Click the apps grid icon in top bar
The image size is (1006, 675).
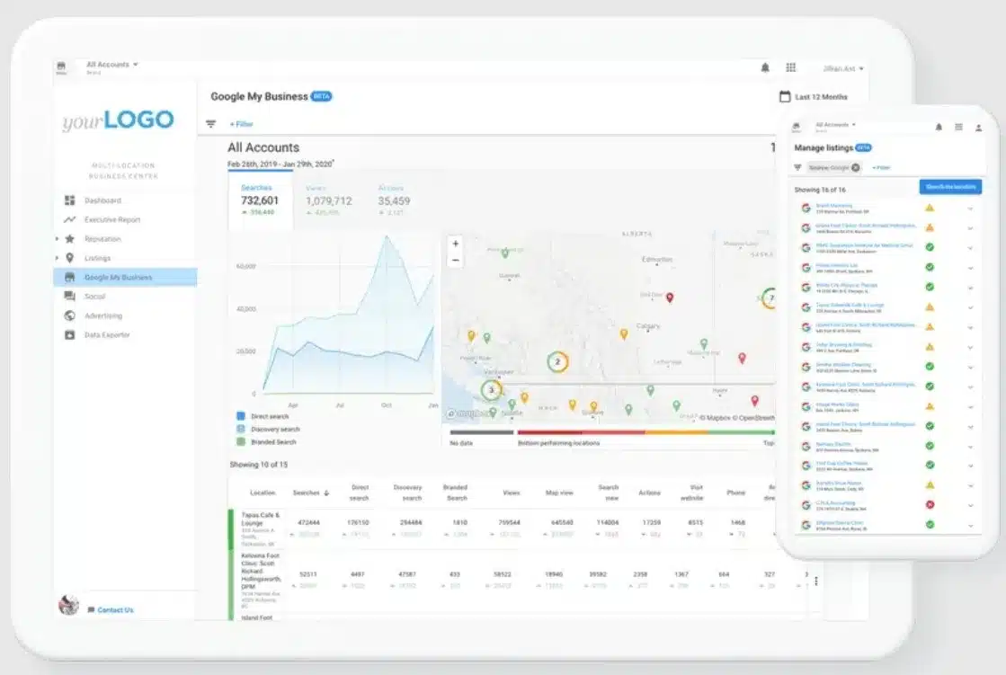[792, 67]
